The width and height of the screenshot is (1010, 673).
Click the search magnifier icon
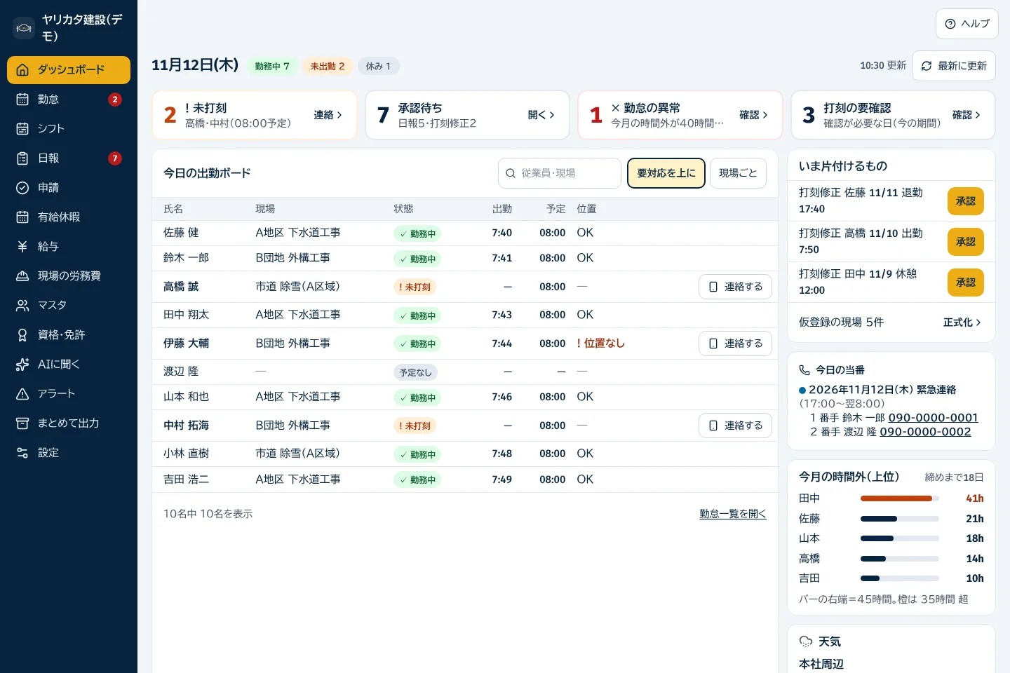[x=511, y=173]
